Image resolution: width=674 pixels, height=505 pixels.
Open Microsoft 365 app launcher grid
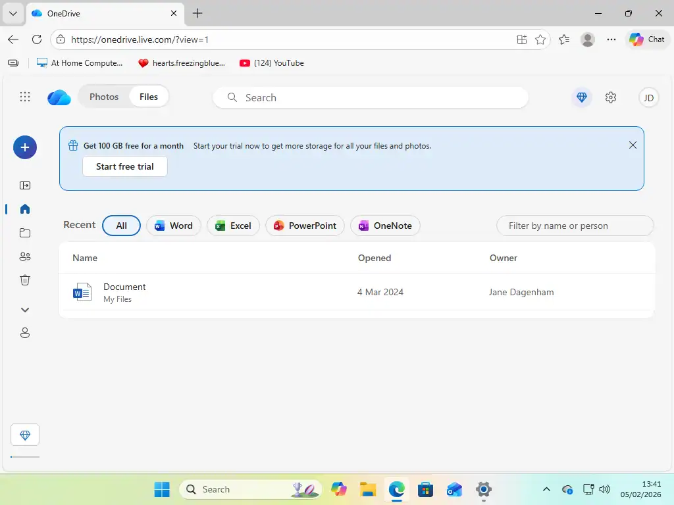(24, 97)
